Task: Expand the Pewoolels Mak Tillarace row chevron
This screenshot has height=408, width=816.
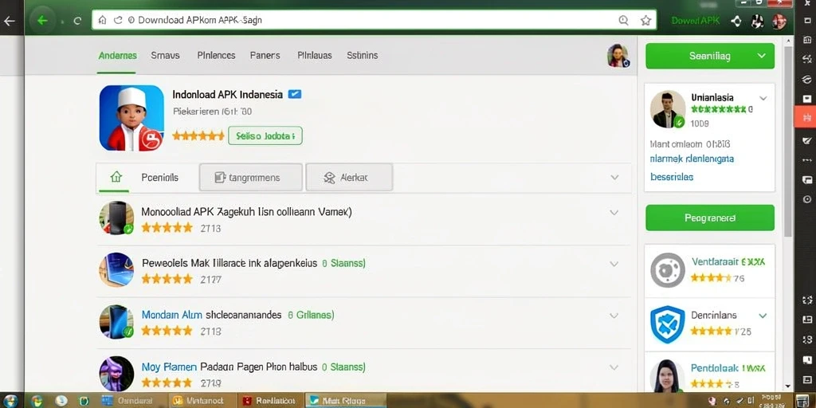Action: tap(614, 264)
